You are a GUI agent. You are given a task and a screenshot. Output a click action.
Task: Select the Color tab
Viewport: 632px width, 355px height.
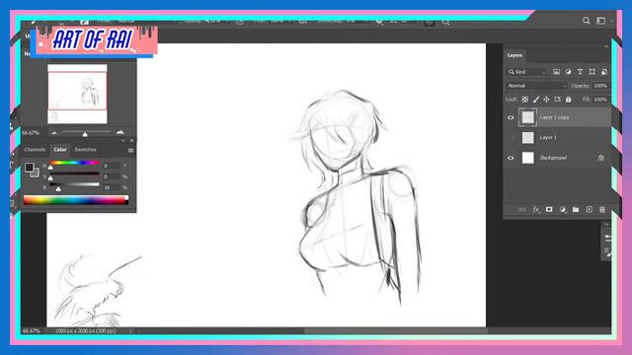tap(60, 149)
